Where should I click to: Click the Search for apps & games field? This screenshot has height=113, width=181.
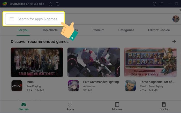tap(37, 19)
